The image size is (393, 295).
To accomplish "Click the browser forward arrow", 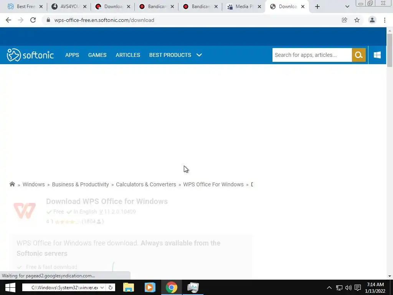I will tap(21, 20).
